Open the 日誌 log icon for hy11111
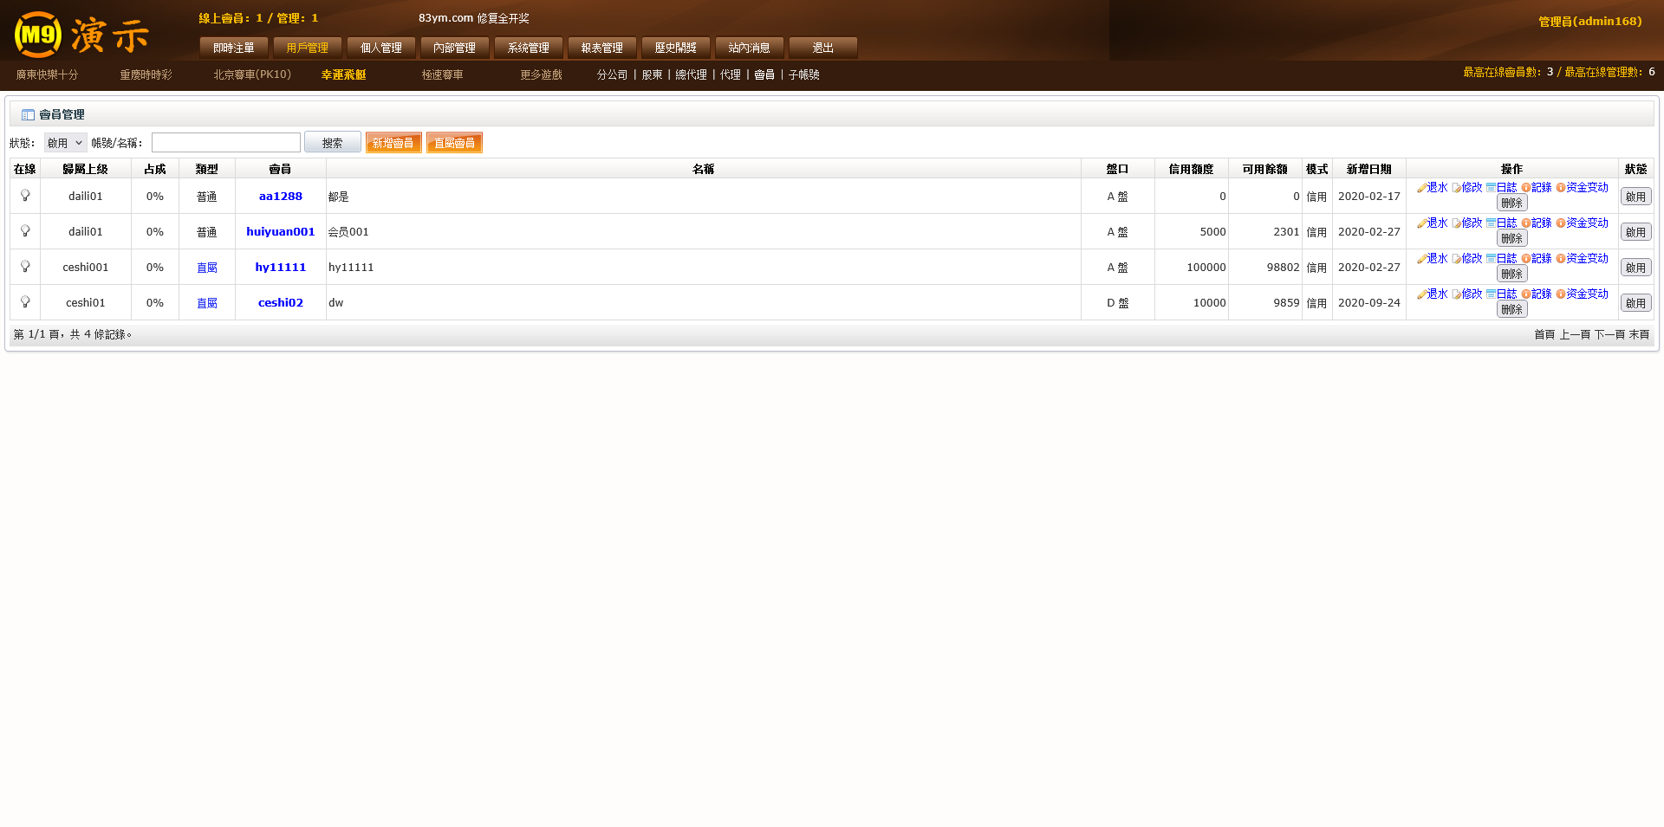Viewport: 1664px width, 827px height. [x=1491, y=259]
